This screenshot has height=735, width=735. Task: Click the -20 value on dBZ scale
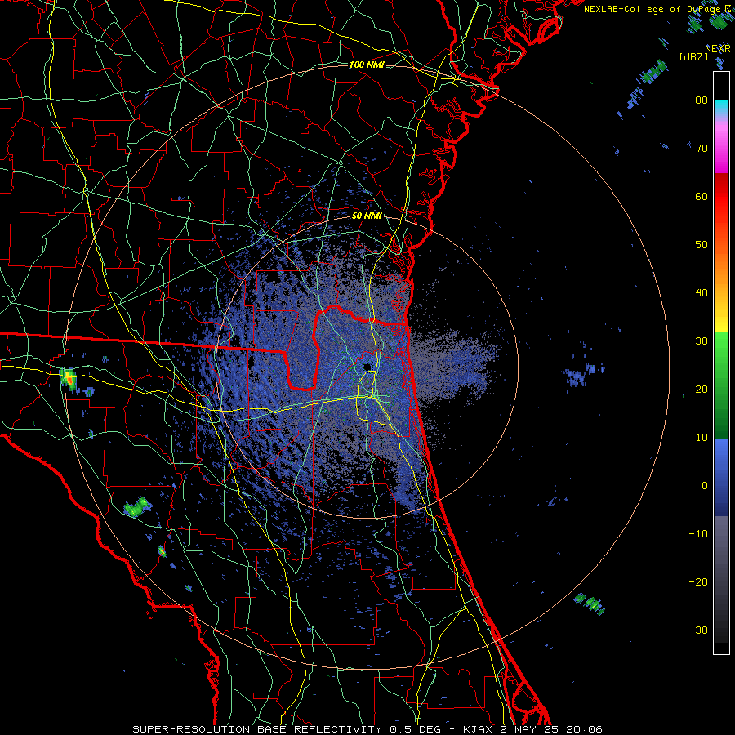[698, 582]
